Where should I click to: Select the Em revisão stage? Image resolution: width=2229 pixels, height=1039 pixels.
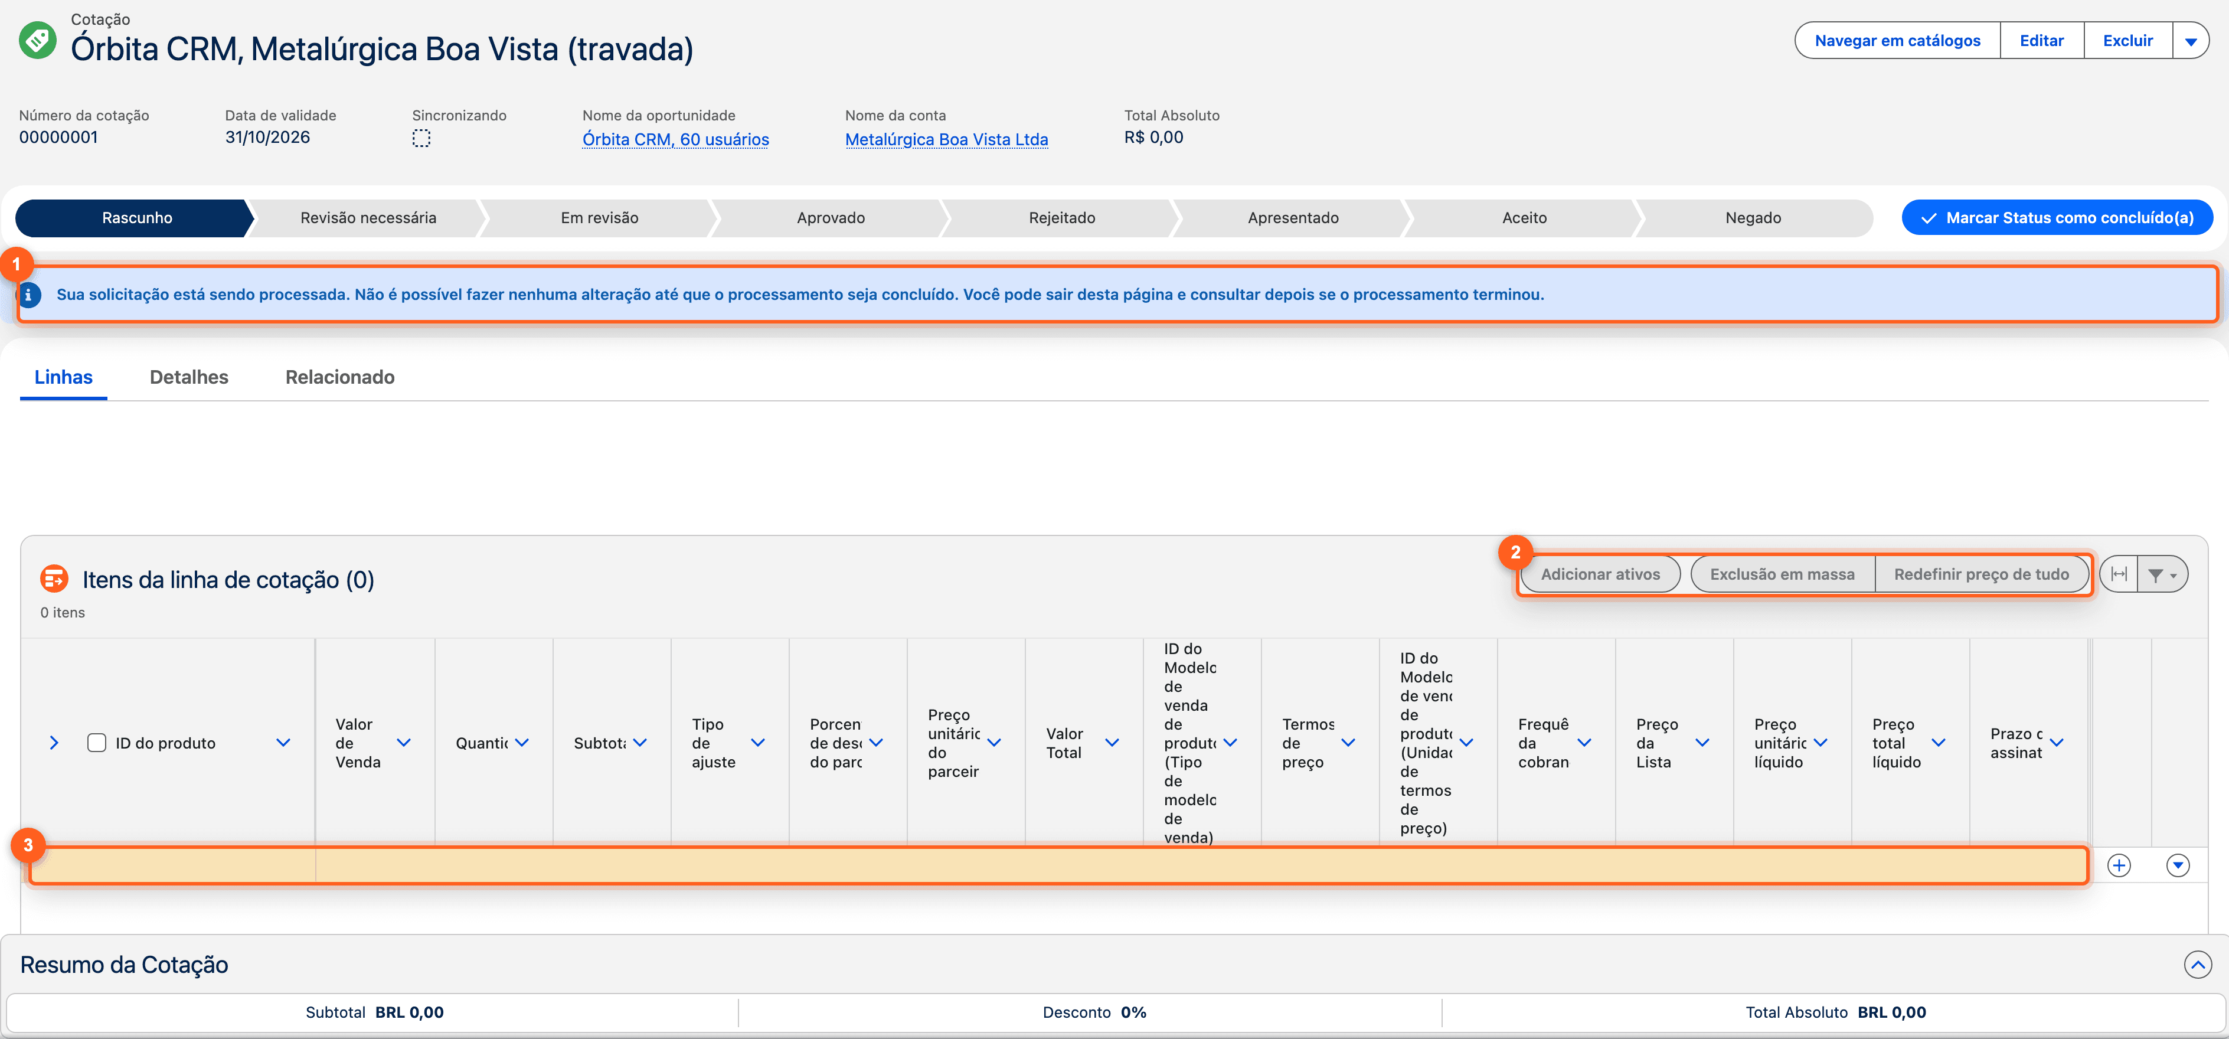tap(600, 218)
